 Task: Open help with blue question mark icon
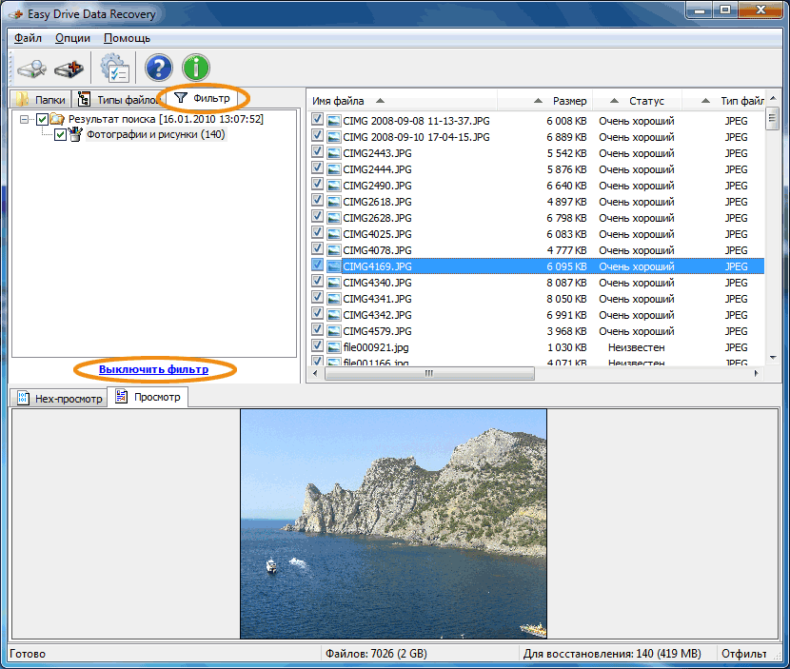coord(159,68)
